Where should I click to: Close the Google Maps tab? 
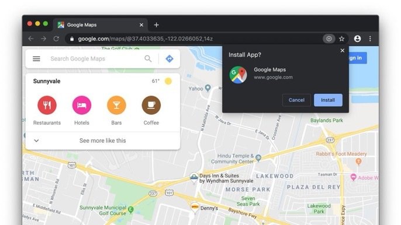(x=141, y=24)
